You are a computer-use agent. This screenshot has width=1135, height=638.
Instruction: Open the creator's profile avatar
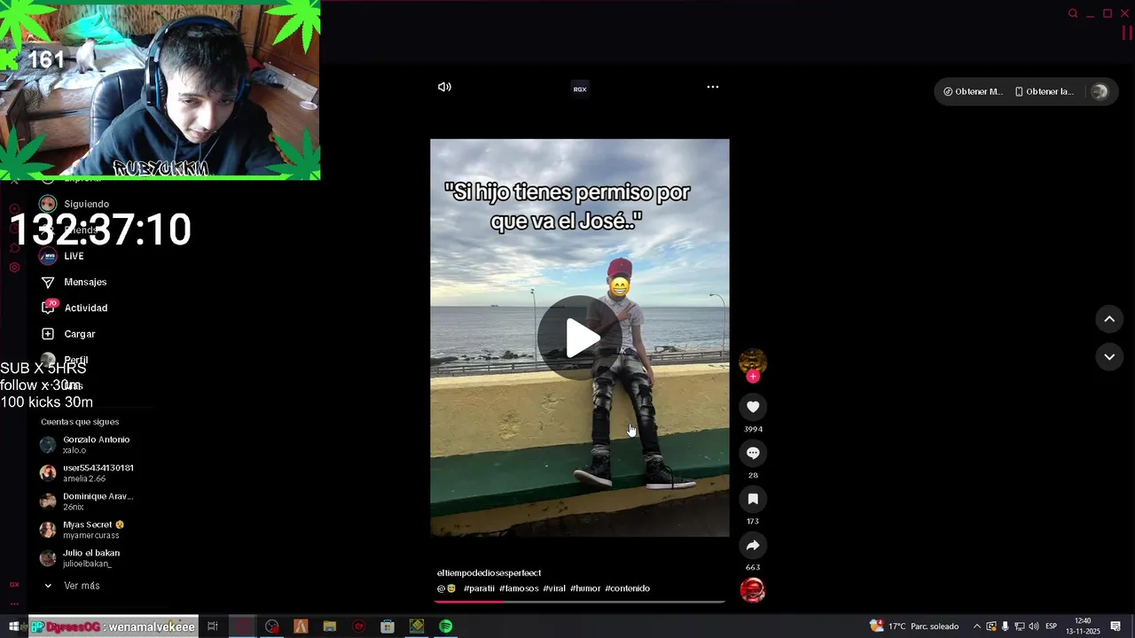753,361
